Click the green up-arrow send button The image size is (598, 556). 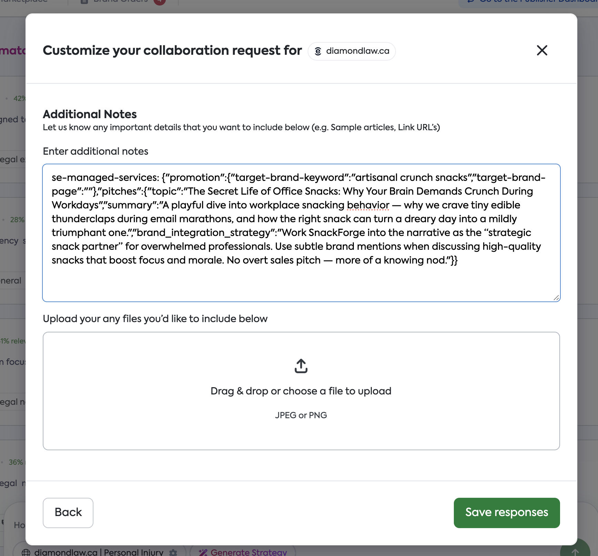(x=575, y=550)
